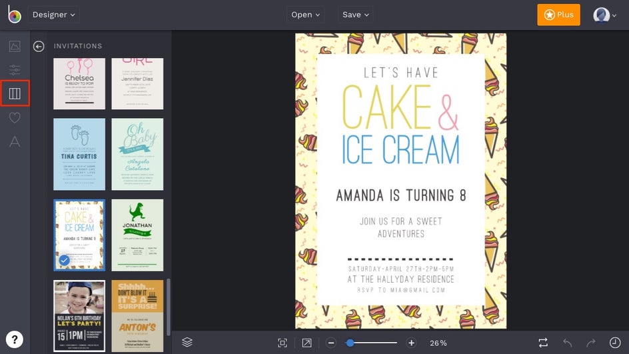Open the user account avatar menu

point(604,15)
